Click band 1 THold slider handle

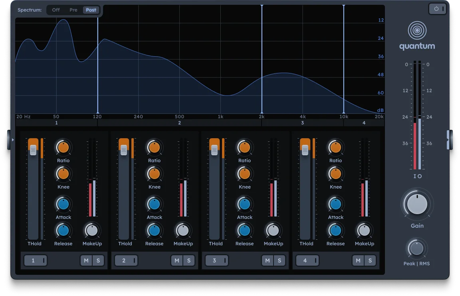click(33, 150)
